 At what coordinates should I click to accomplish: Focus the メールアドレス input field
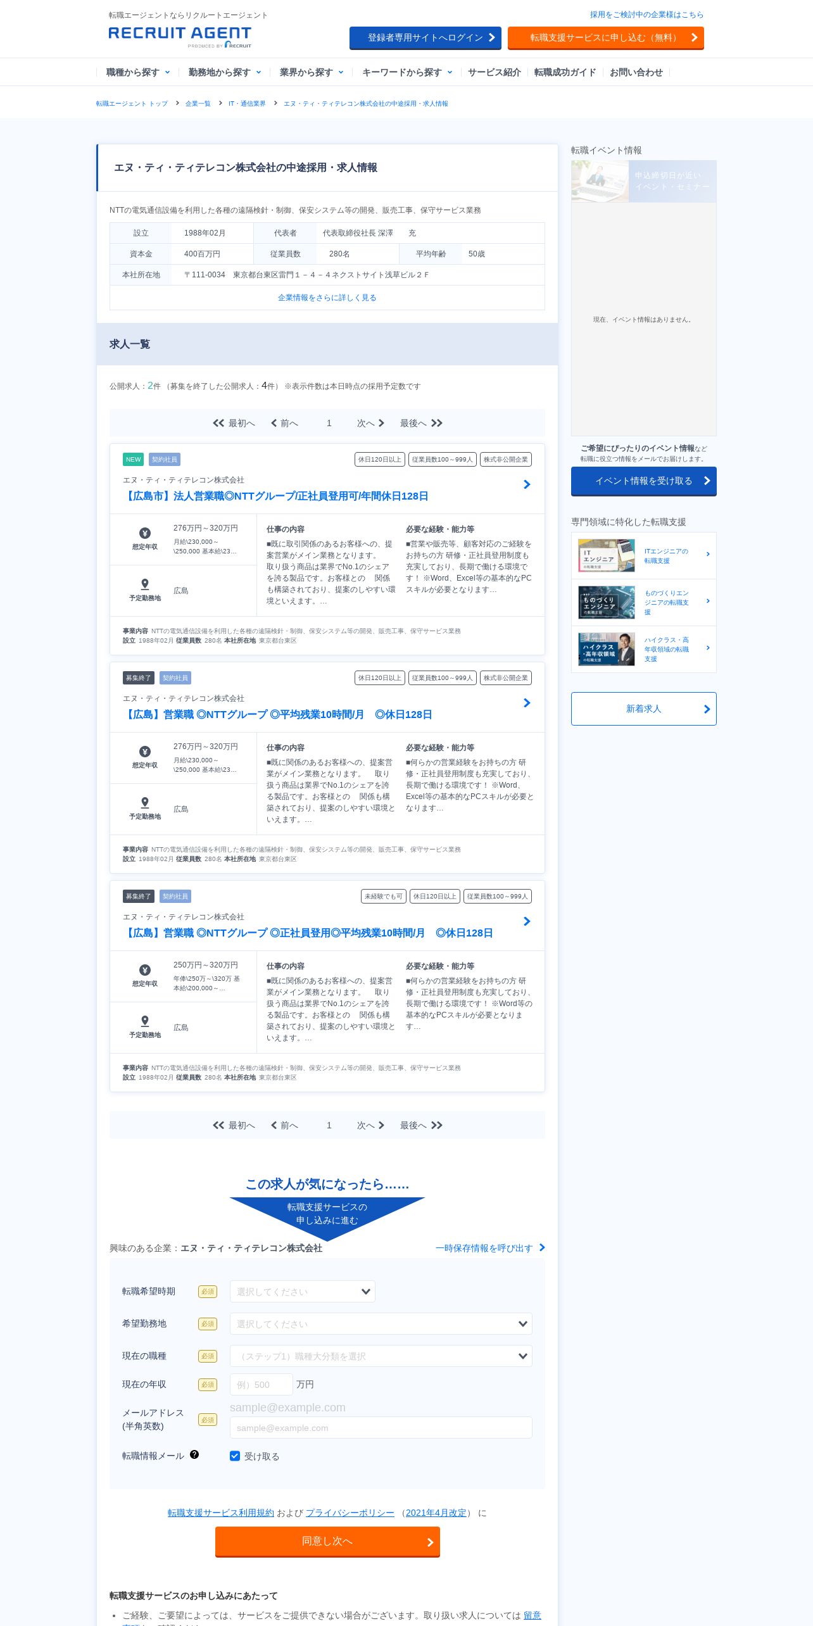pos(381,1427)
